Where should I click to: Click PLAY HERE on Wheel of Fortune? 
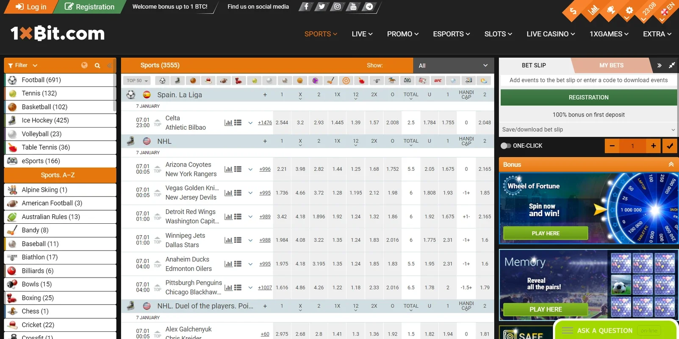(x=546, y=233)
